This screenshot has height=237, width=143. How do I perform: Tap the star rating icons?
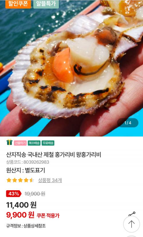point(20,180)
